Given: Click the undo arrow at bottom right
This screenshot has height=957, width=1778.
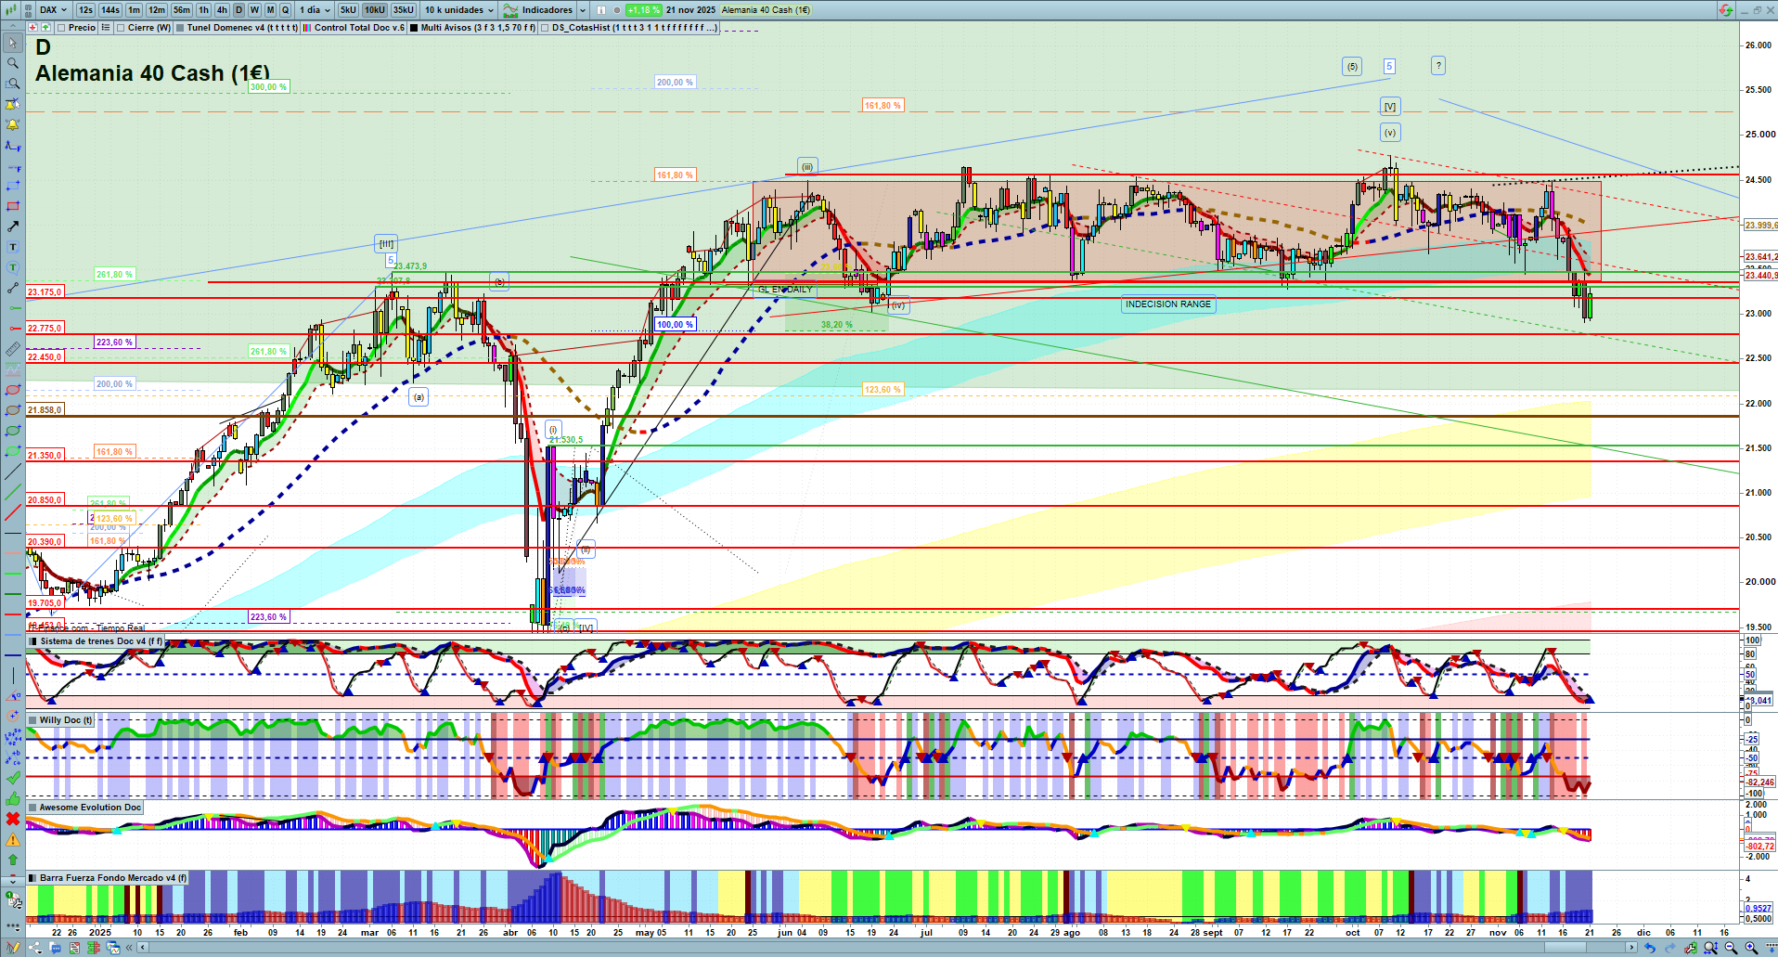Looking at the screenshot, I should click(1650, 948).
